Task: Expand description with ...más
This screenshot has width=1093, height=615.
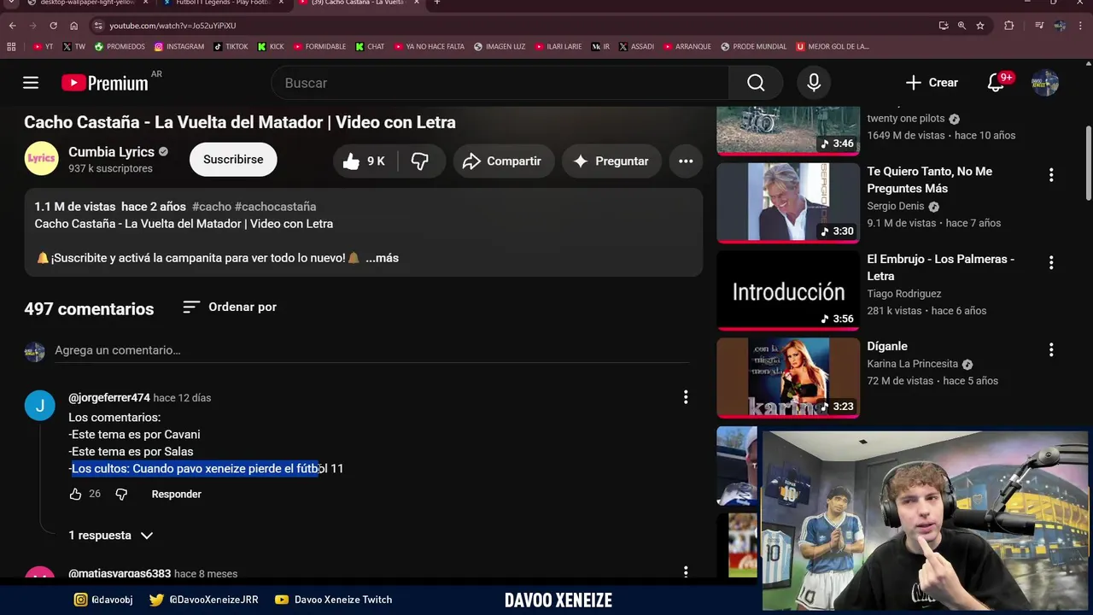Action: [382, 258]
